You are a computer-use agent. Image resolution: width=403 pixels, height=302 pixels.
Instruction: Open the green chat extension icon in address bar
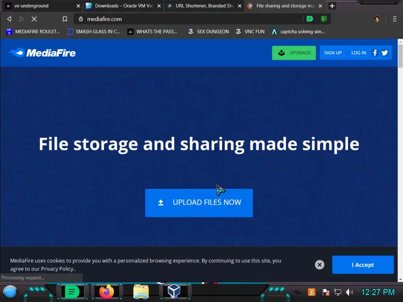point(310,19)
